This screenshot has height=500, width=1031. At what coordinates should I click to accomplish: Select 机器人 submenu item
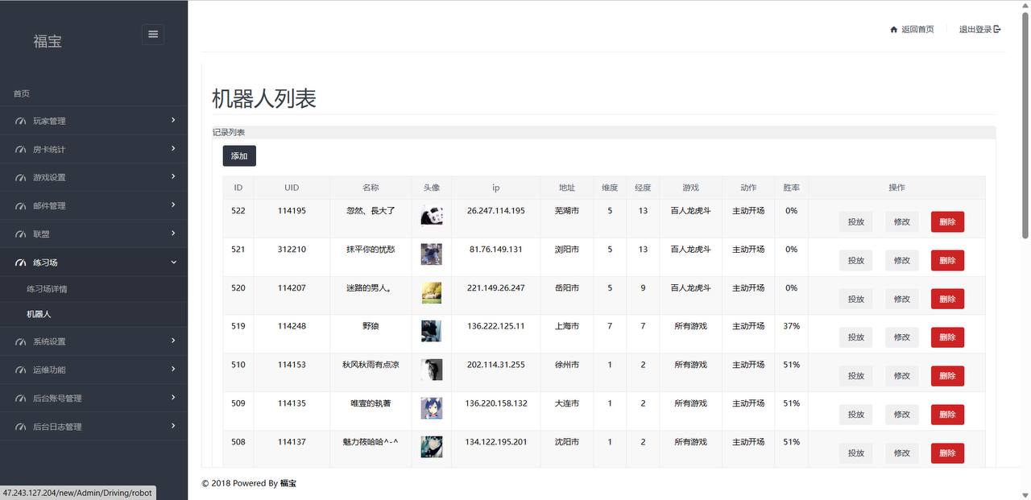click(39, 314)
